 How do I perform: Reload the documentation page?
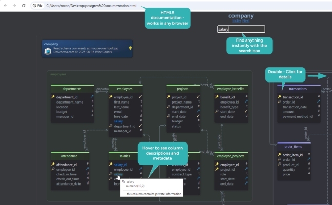coord(24,5)
